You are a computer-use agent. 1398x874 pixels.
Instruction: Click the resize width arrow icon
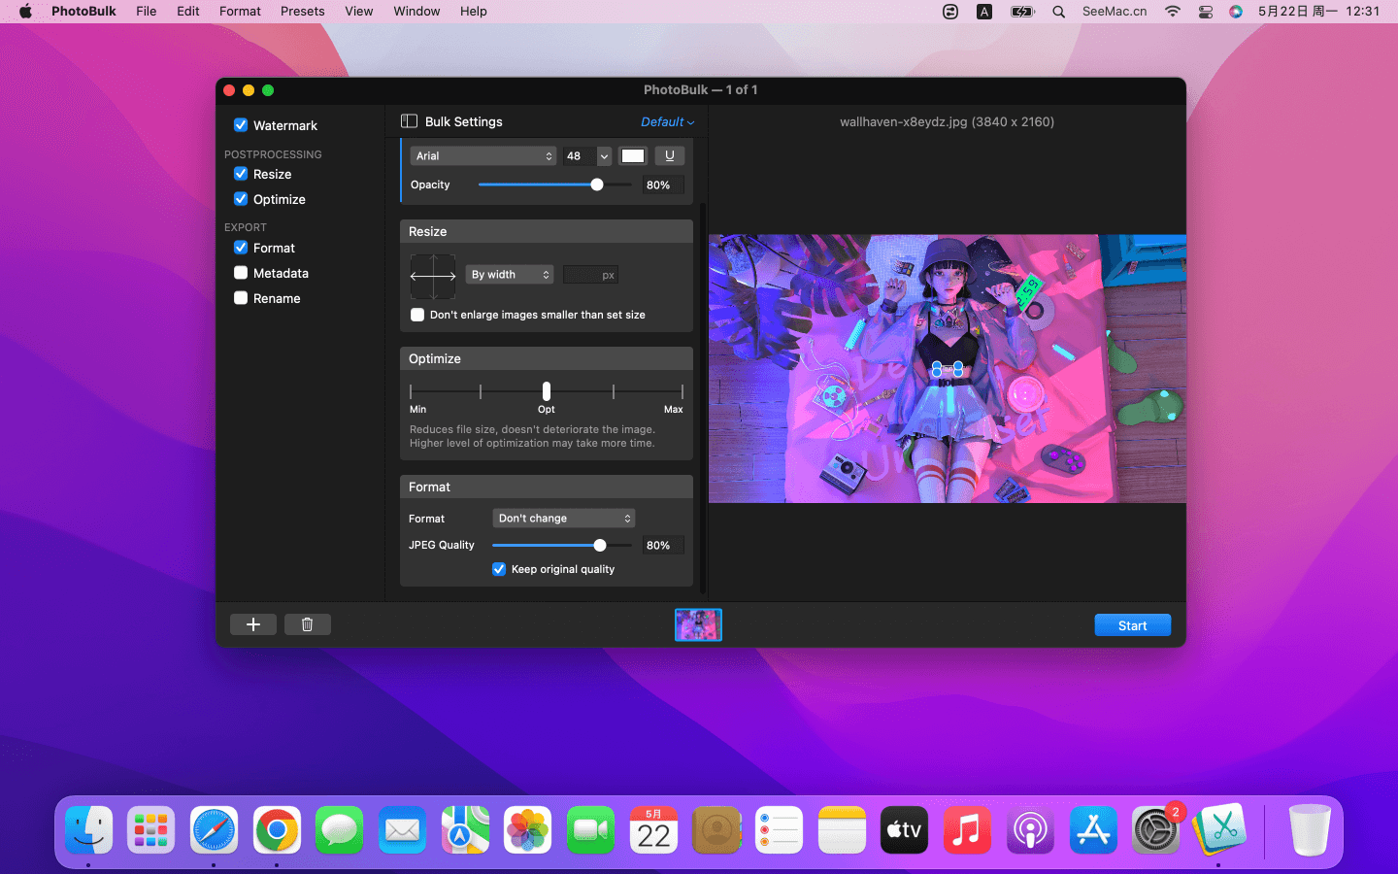[433, 276]
